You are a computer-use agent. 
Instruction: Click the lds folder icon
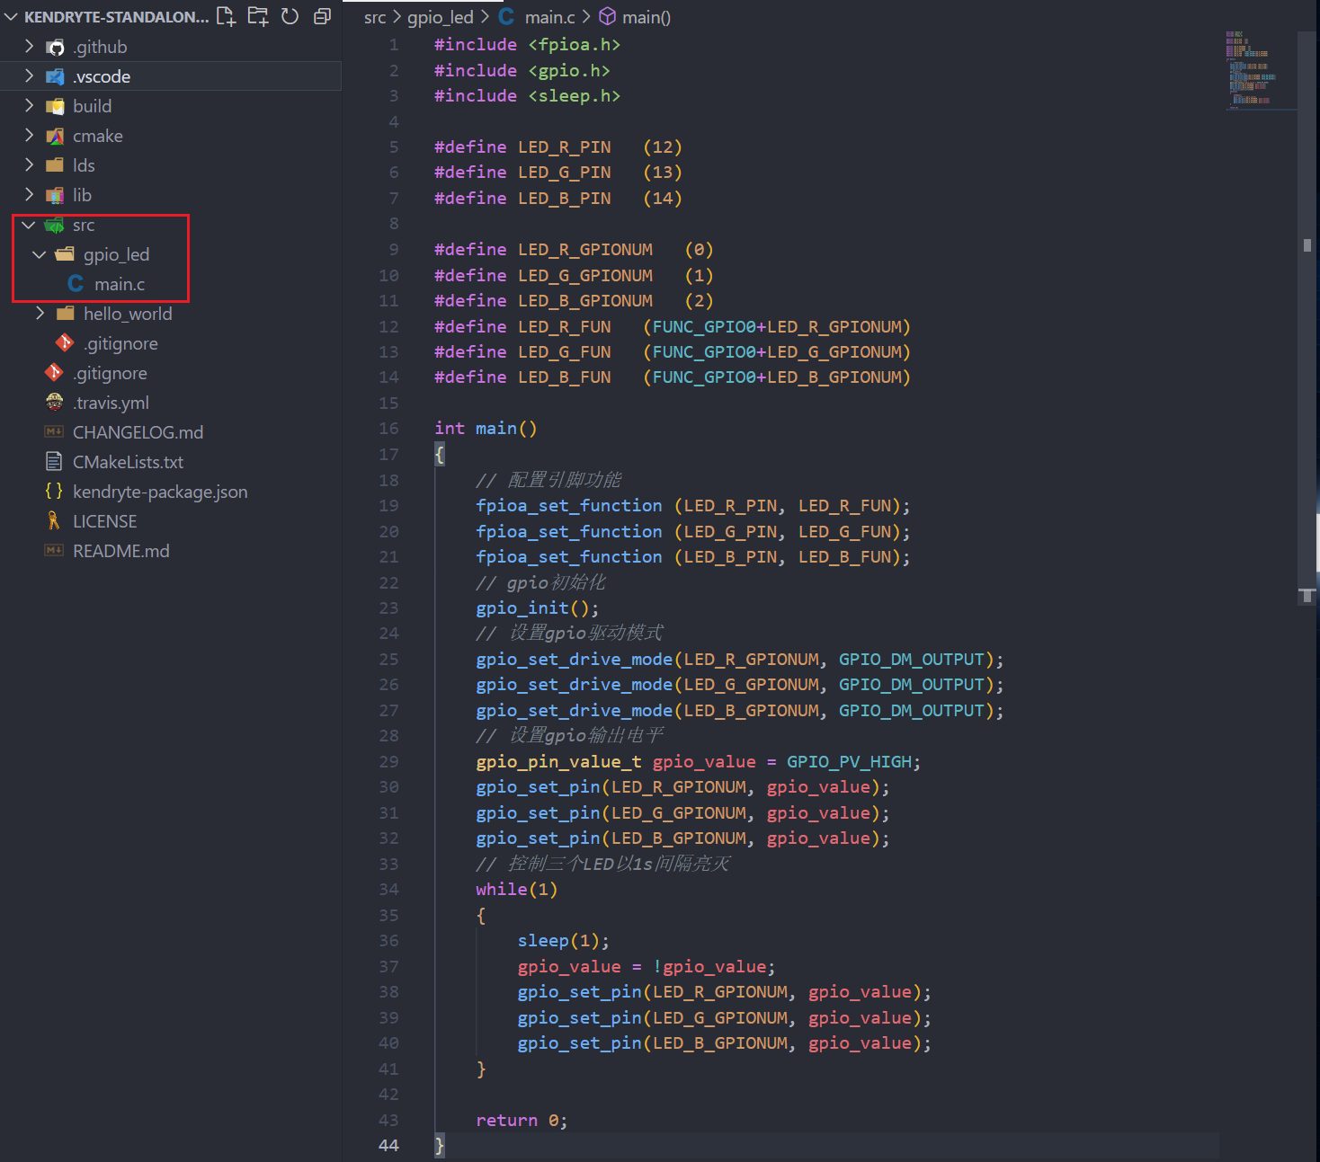[x=55, y=165]
